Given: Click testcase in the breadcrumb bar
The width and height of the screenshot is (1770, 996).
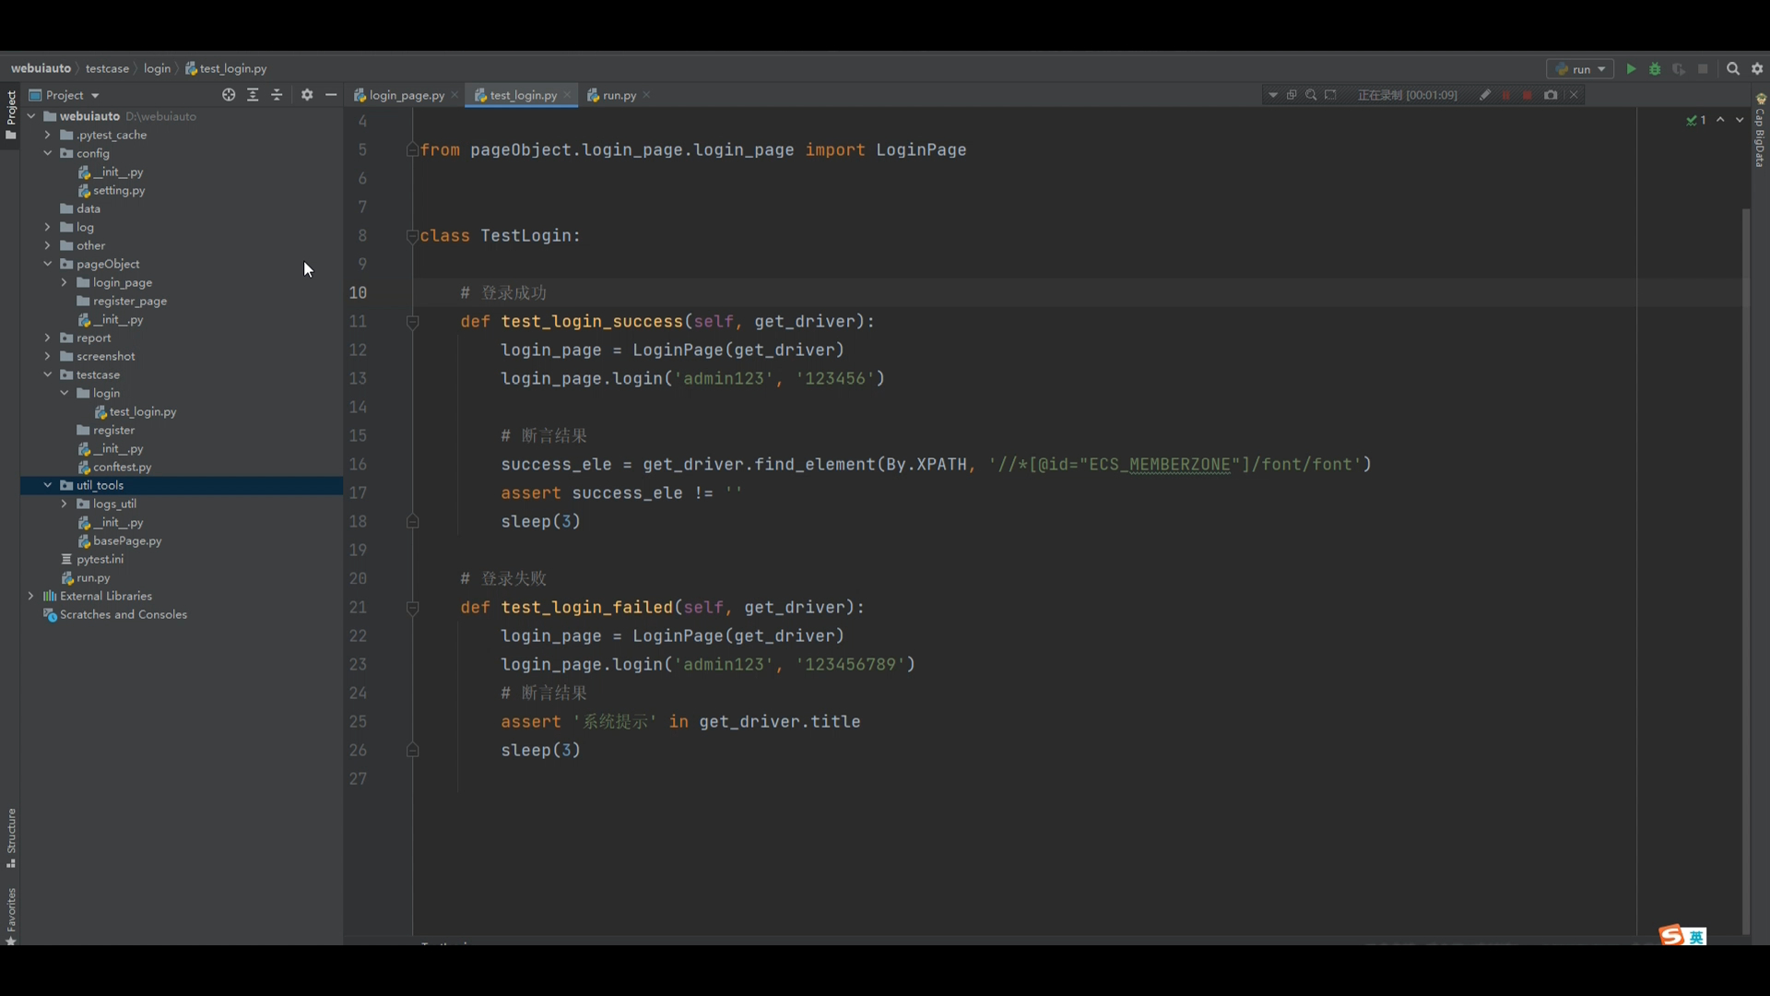Looking at the screenshot, I should [107, 68].
